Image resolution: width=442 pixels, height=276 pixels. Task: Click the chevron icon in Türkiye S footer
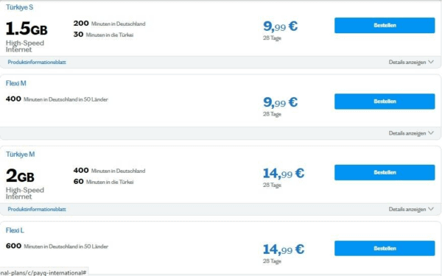coord(431,62)
